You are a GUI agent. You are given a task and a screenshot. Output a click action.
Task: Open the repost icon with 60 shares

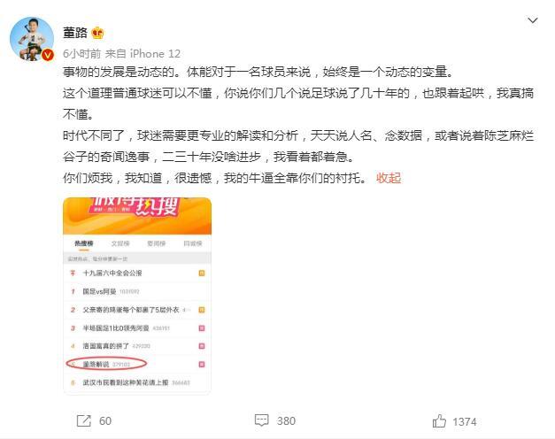(x=84, y=420)
